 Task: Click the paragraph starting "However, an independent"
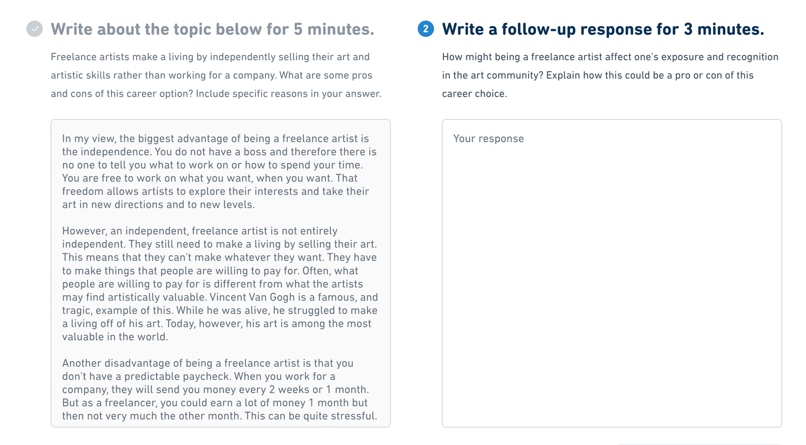219,284
